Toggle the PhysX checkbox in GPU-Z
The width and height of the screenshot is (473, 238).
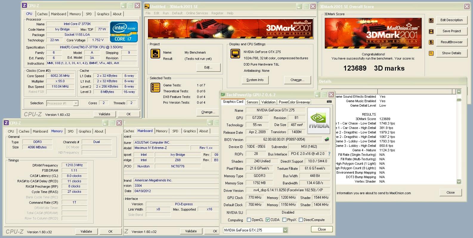coord(284,220)
